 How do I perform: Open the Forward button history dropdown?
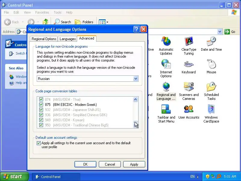pyautogui.click(x=38, y=22)
